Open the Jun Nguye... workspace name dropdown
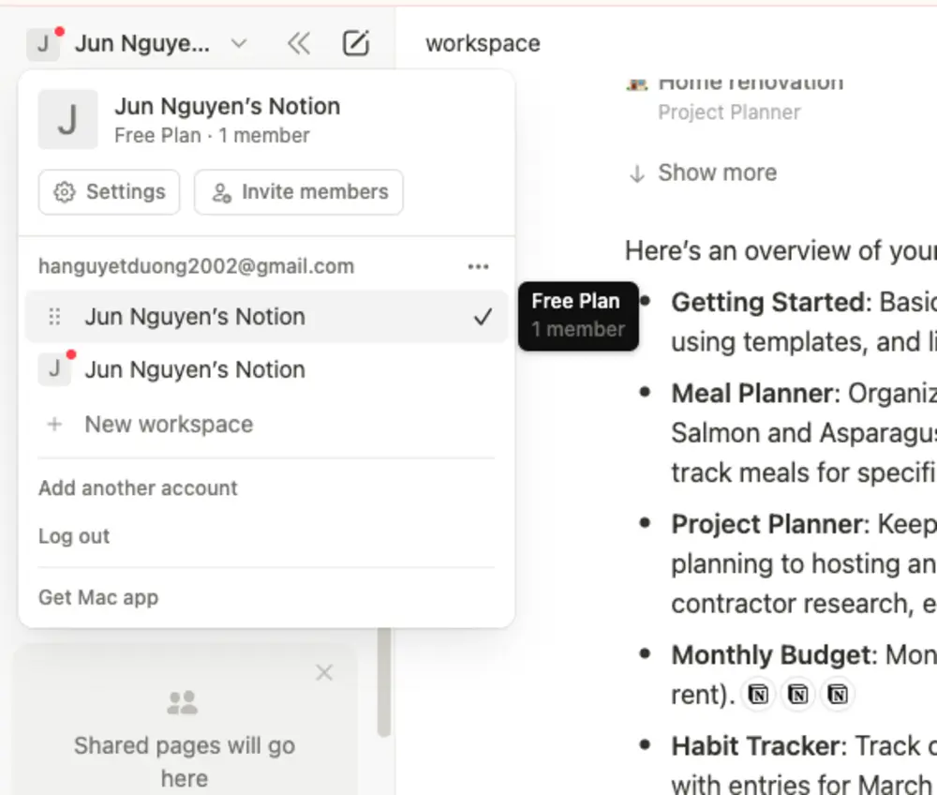The image size is (937, 795). coord(142,44)
